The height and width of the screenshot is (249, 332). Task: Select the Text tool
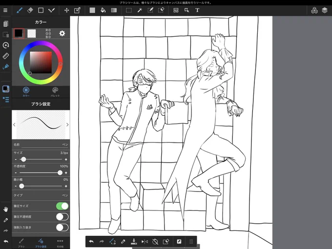[197, 10]
